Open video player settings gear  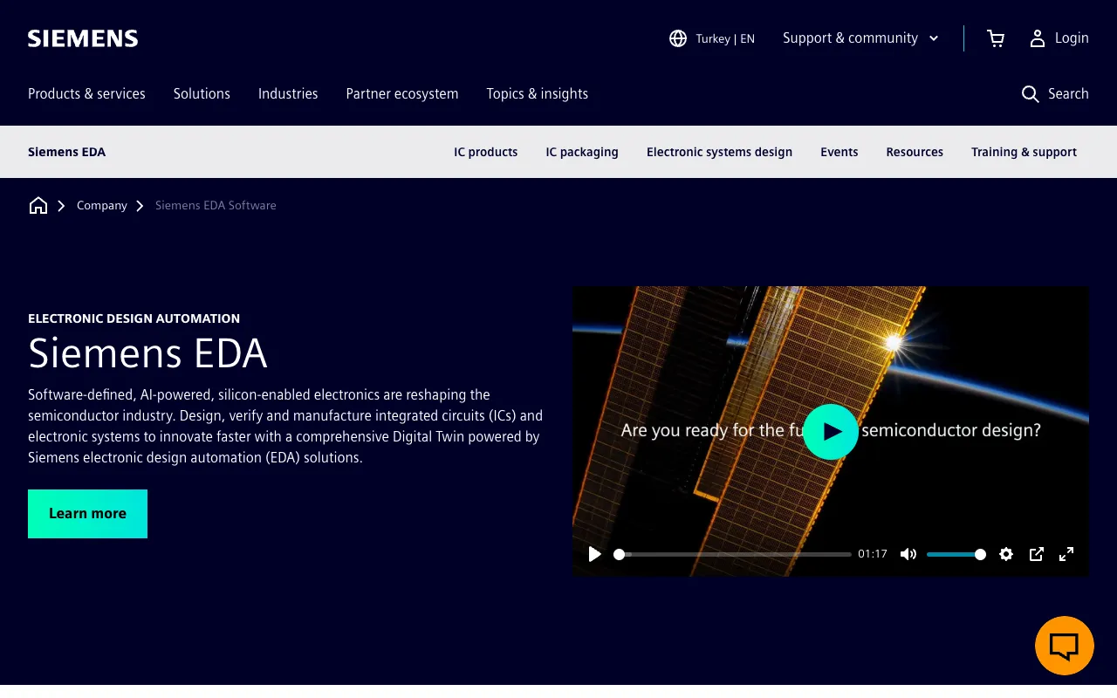(x=1006, y=554)
